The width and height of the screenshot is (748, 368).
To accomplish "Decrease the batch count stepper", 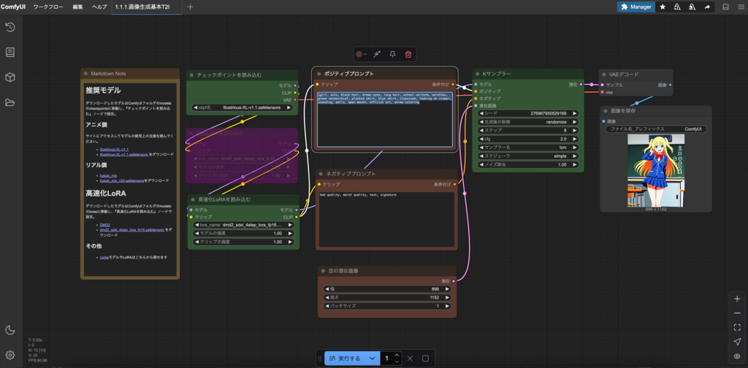I will click(x=397, y=361).
